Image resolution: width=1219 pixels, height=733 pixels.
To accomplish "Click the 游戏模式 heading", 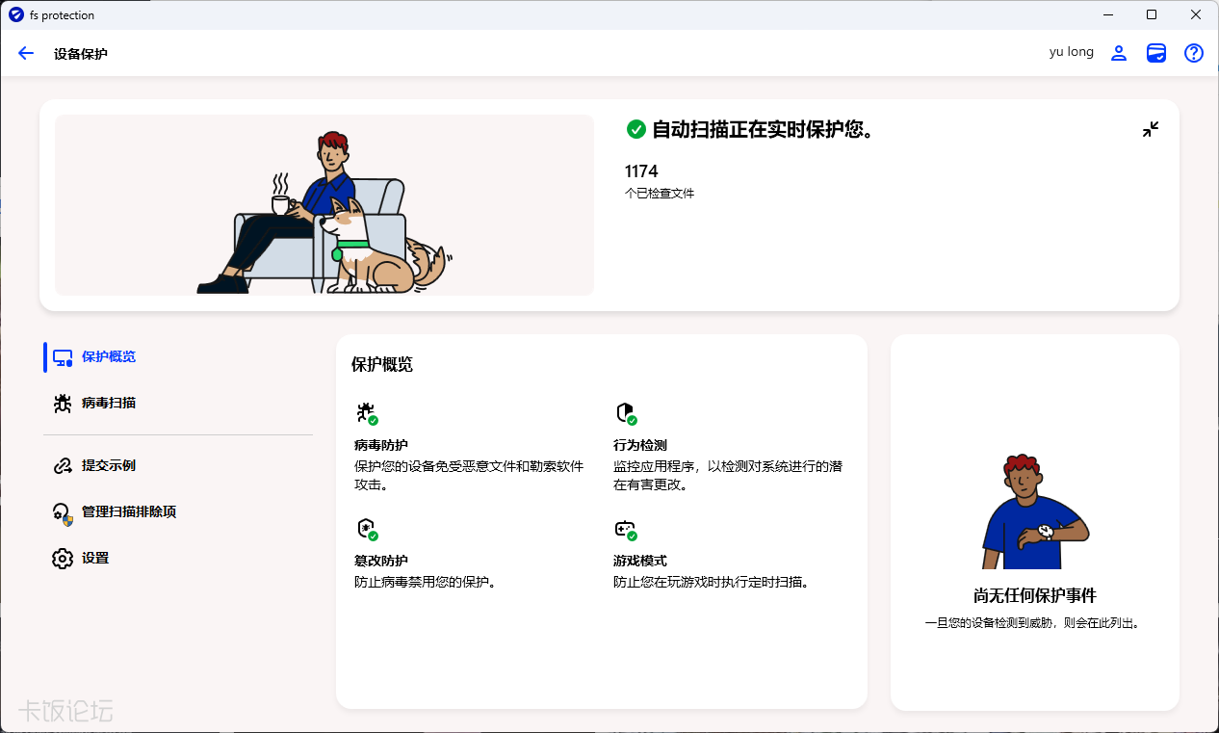I will 640,561.
